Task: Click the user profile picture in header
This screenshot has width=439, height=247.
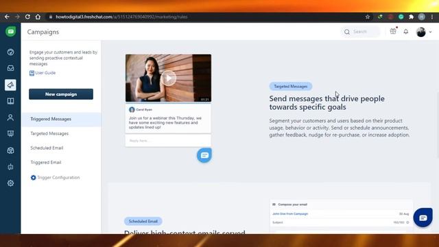Action: (x=420, y=32)
